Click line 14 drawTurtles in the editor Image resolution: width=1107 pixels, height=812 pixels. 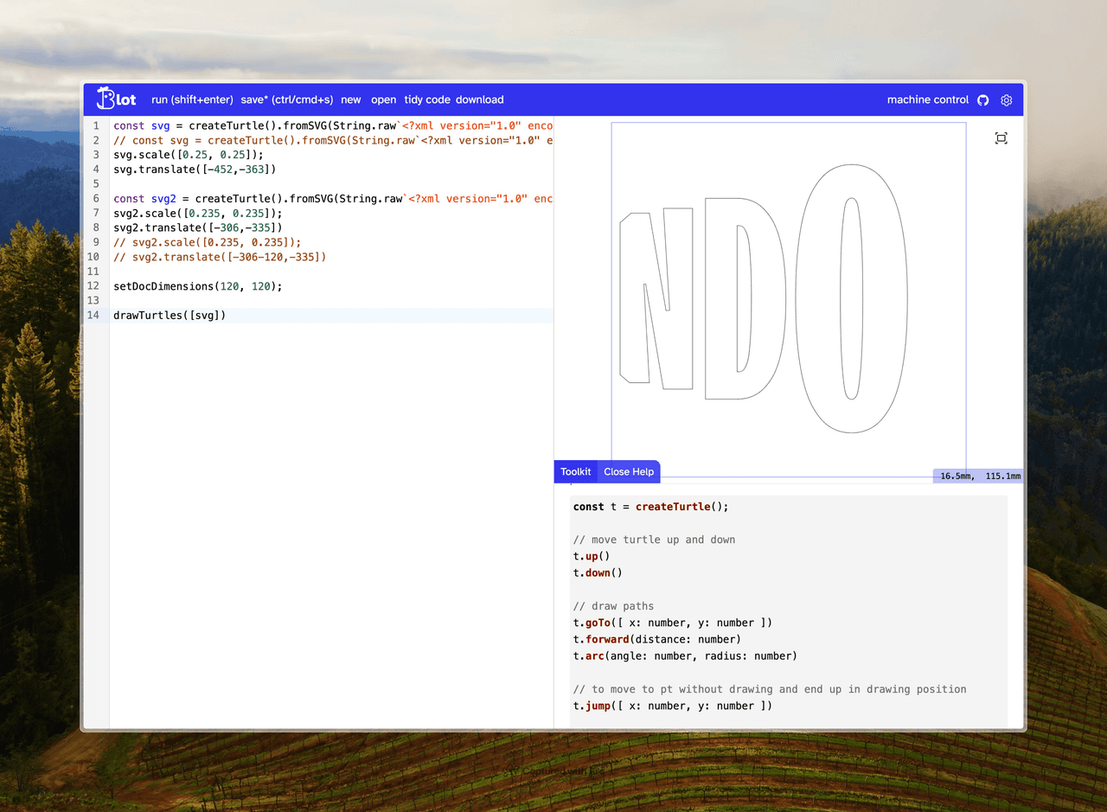pos(170,316)
